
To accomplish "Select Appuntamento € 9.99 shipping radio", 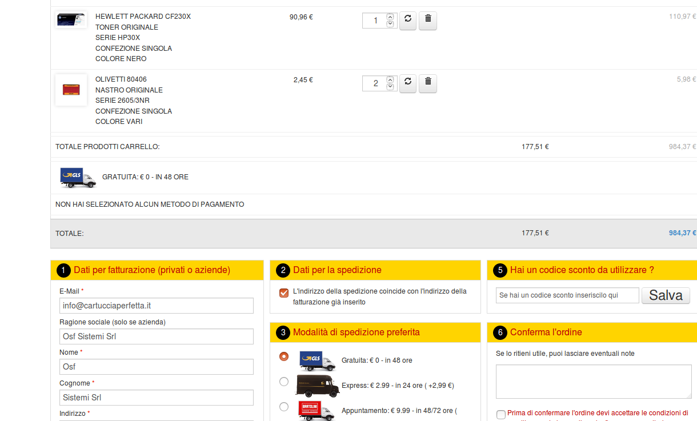I will (284, 407).
